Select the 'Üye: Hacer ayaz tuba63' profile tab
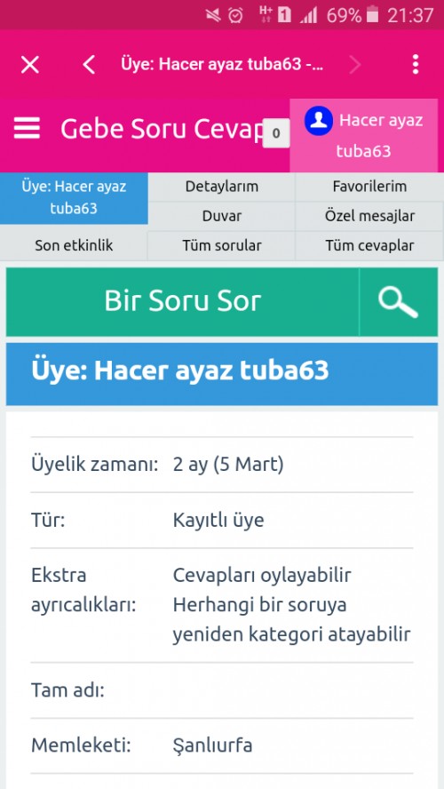Viewport: 444px width, 789px height. [x=74, y=198]
